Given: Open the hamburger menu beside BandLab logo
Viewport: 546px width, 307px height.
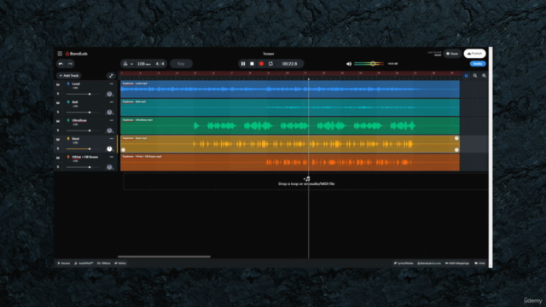Looking at the screenshot, I should tap(60, 54).
